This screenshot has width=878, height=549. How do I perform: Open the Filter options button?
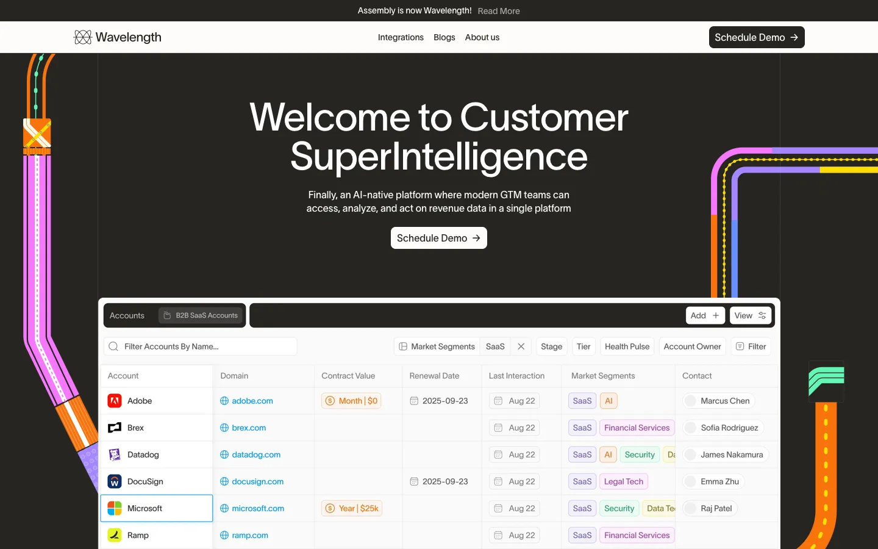751,346
